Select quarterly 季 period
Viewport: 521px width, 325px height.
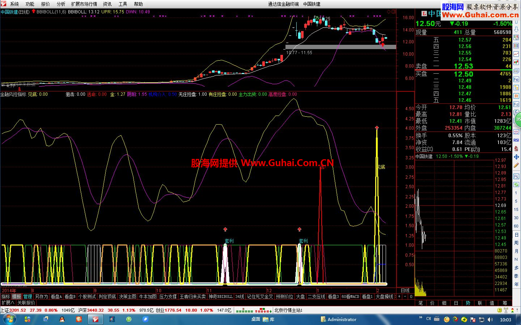tap(516, 276)
